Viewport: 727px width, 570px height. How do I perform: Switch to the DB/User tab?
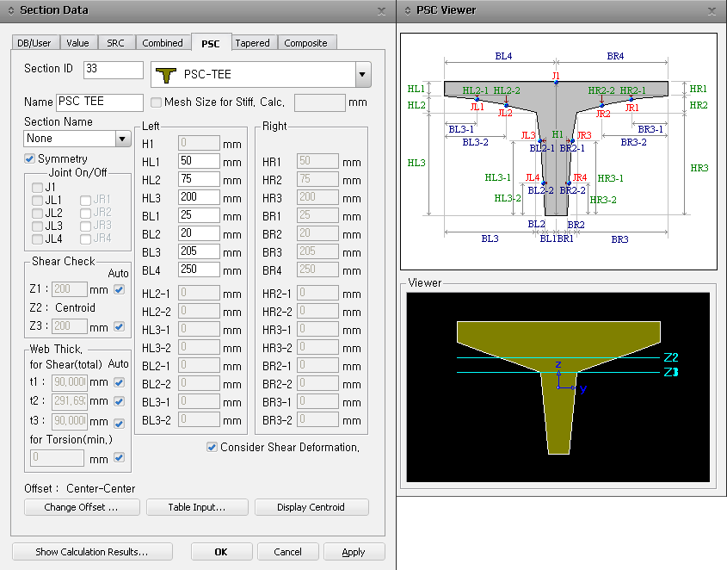pos(34,43)
